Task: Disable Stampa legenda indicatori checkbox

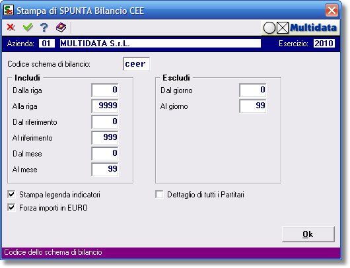Action: point(11,195)
